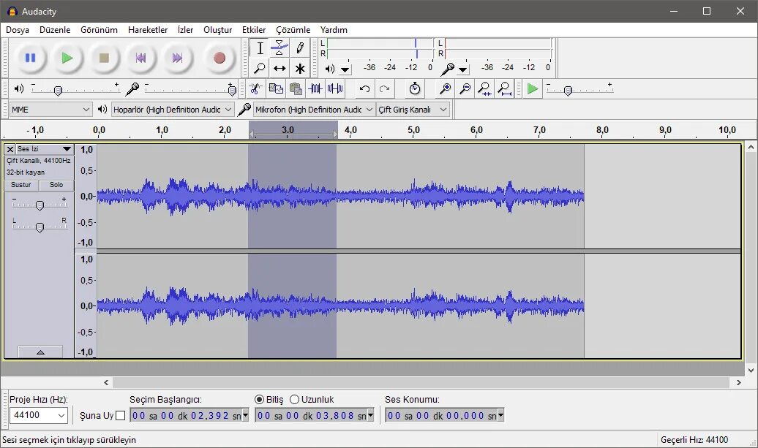Fit selection to window width

pos(484,88)
